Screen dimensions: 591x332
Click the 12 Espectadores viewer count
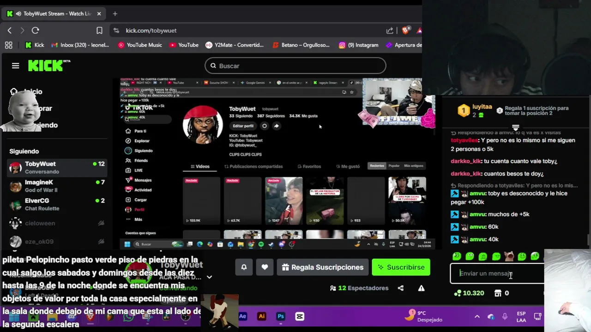(x=359, y=288)
